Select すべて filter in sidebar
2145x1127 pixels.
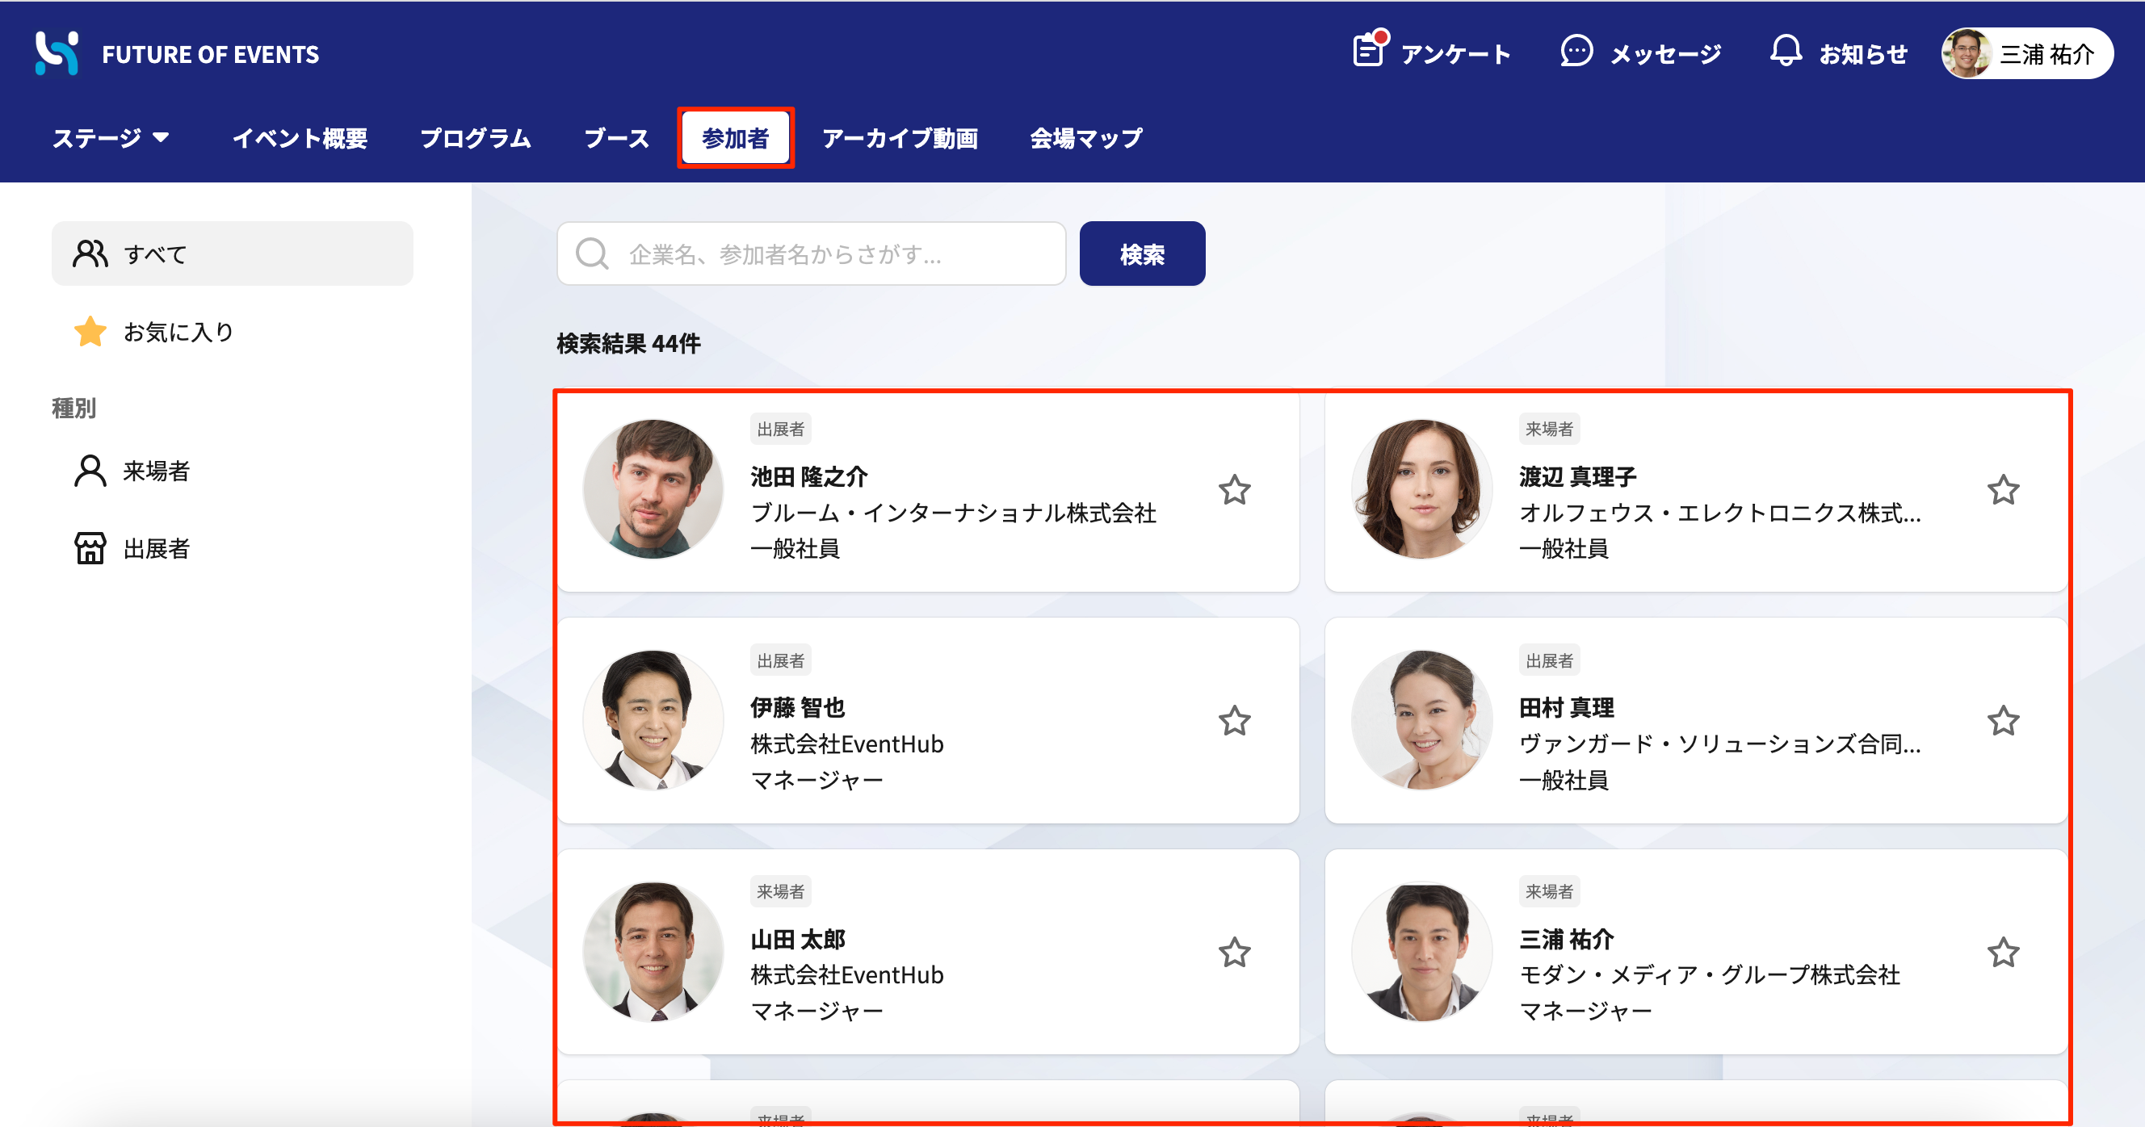pyautogui.click(x=233, y=253)
